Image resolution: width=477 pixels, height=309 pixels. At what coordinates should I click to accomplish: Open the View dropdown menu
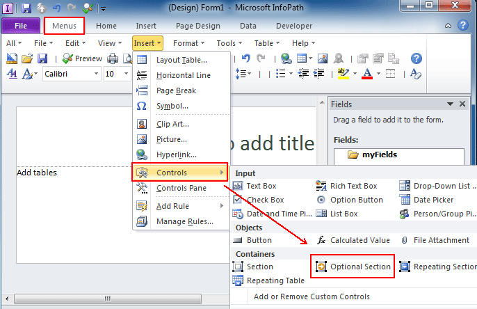click(x=110, y=43)
